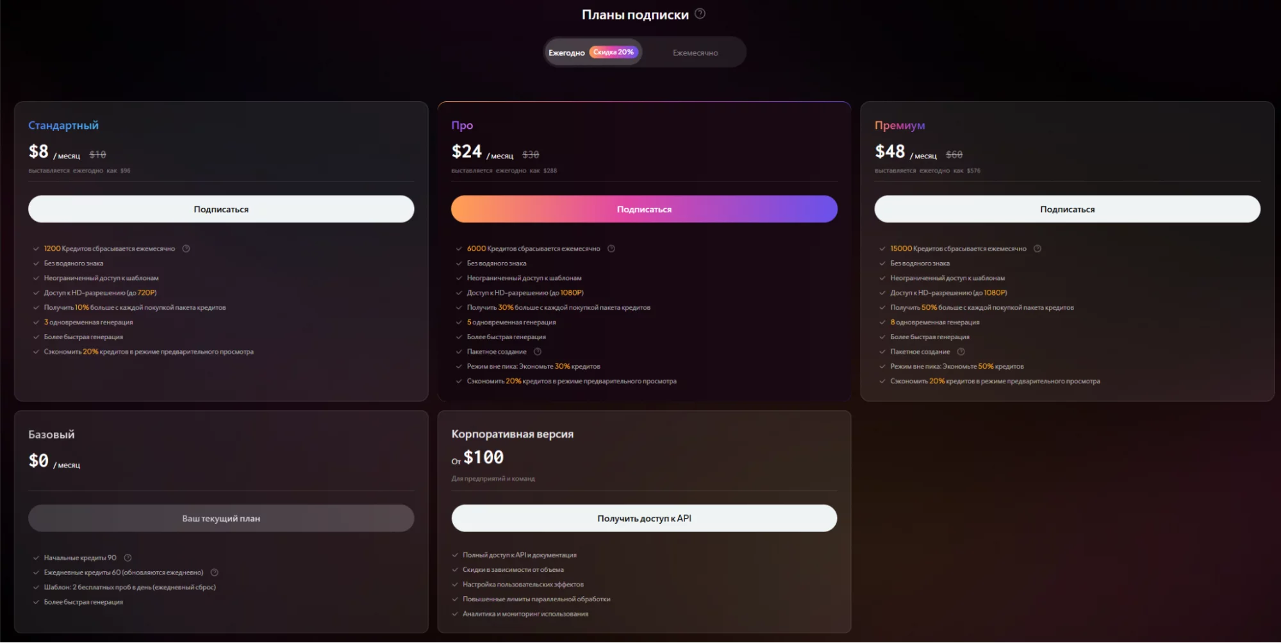The image size is (1281, 643).
Task: Click info icon beside 15000 Кредитов in Премиум
Action: point(1037,249)
